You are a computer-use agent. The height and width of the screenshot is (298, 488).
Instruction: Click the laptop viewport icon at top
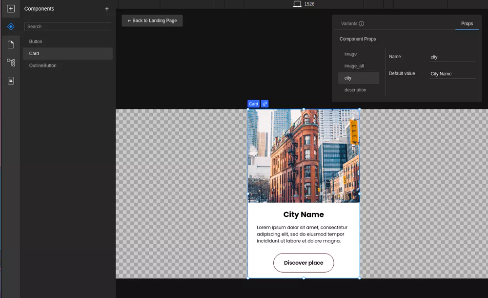point(297,4)
